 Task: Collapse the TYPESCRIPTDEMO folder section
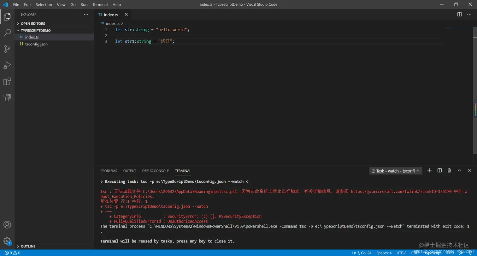[54, 30]
